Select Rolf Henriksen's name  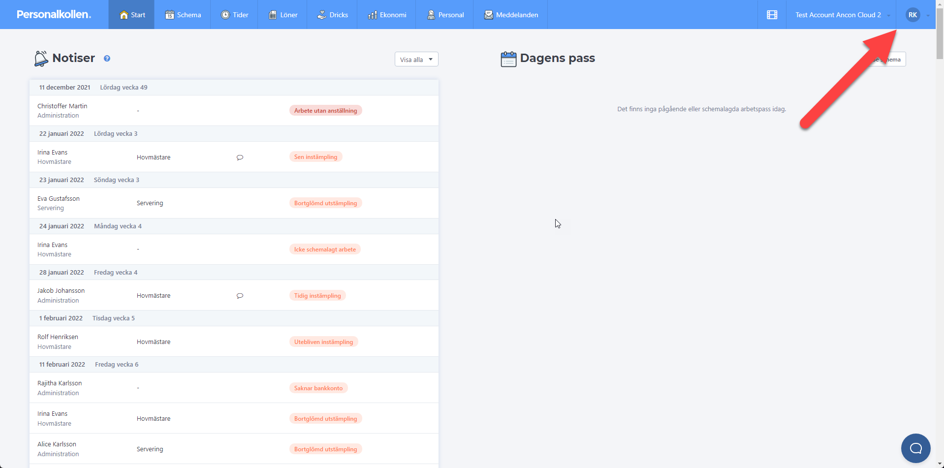(58, 337)
